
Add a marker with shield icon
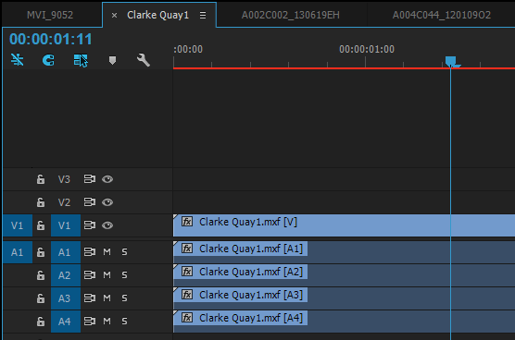click(x=112, y=60)
